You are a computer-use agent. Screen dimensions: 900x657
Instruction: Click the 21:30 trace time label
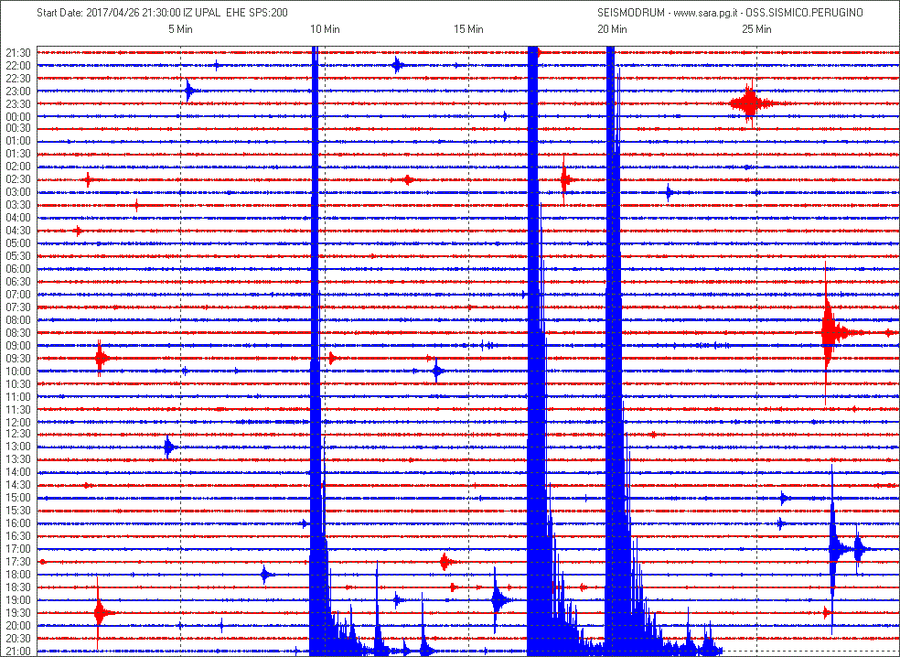(x=17, y=53)
